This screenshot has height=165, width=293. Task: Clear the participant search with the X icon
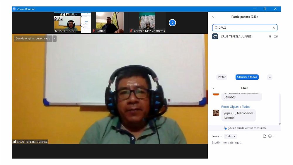click(x=274, y=28)
